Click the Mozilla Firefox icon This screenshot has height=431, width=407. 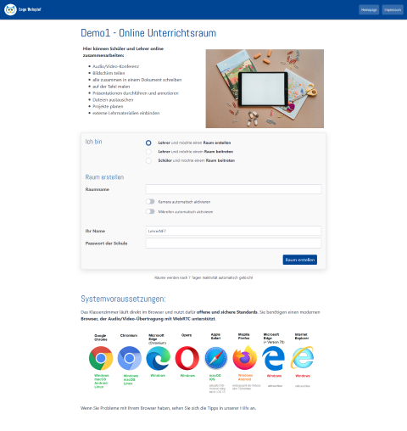pos(245,358)
